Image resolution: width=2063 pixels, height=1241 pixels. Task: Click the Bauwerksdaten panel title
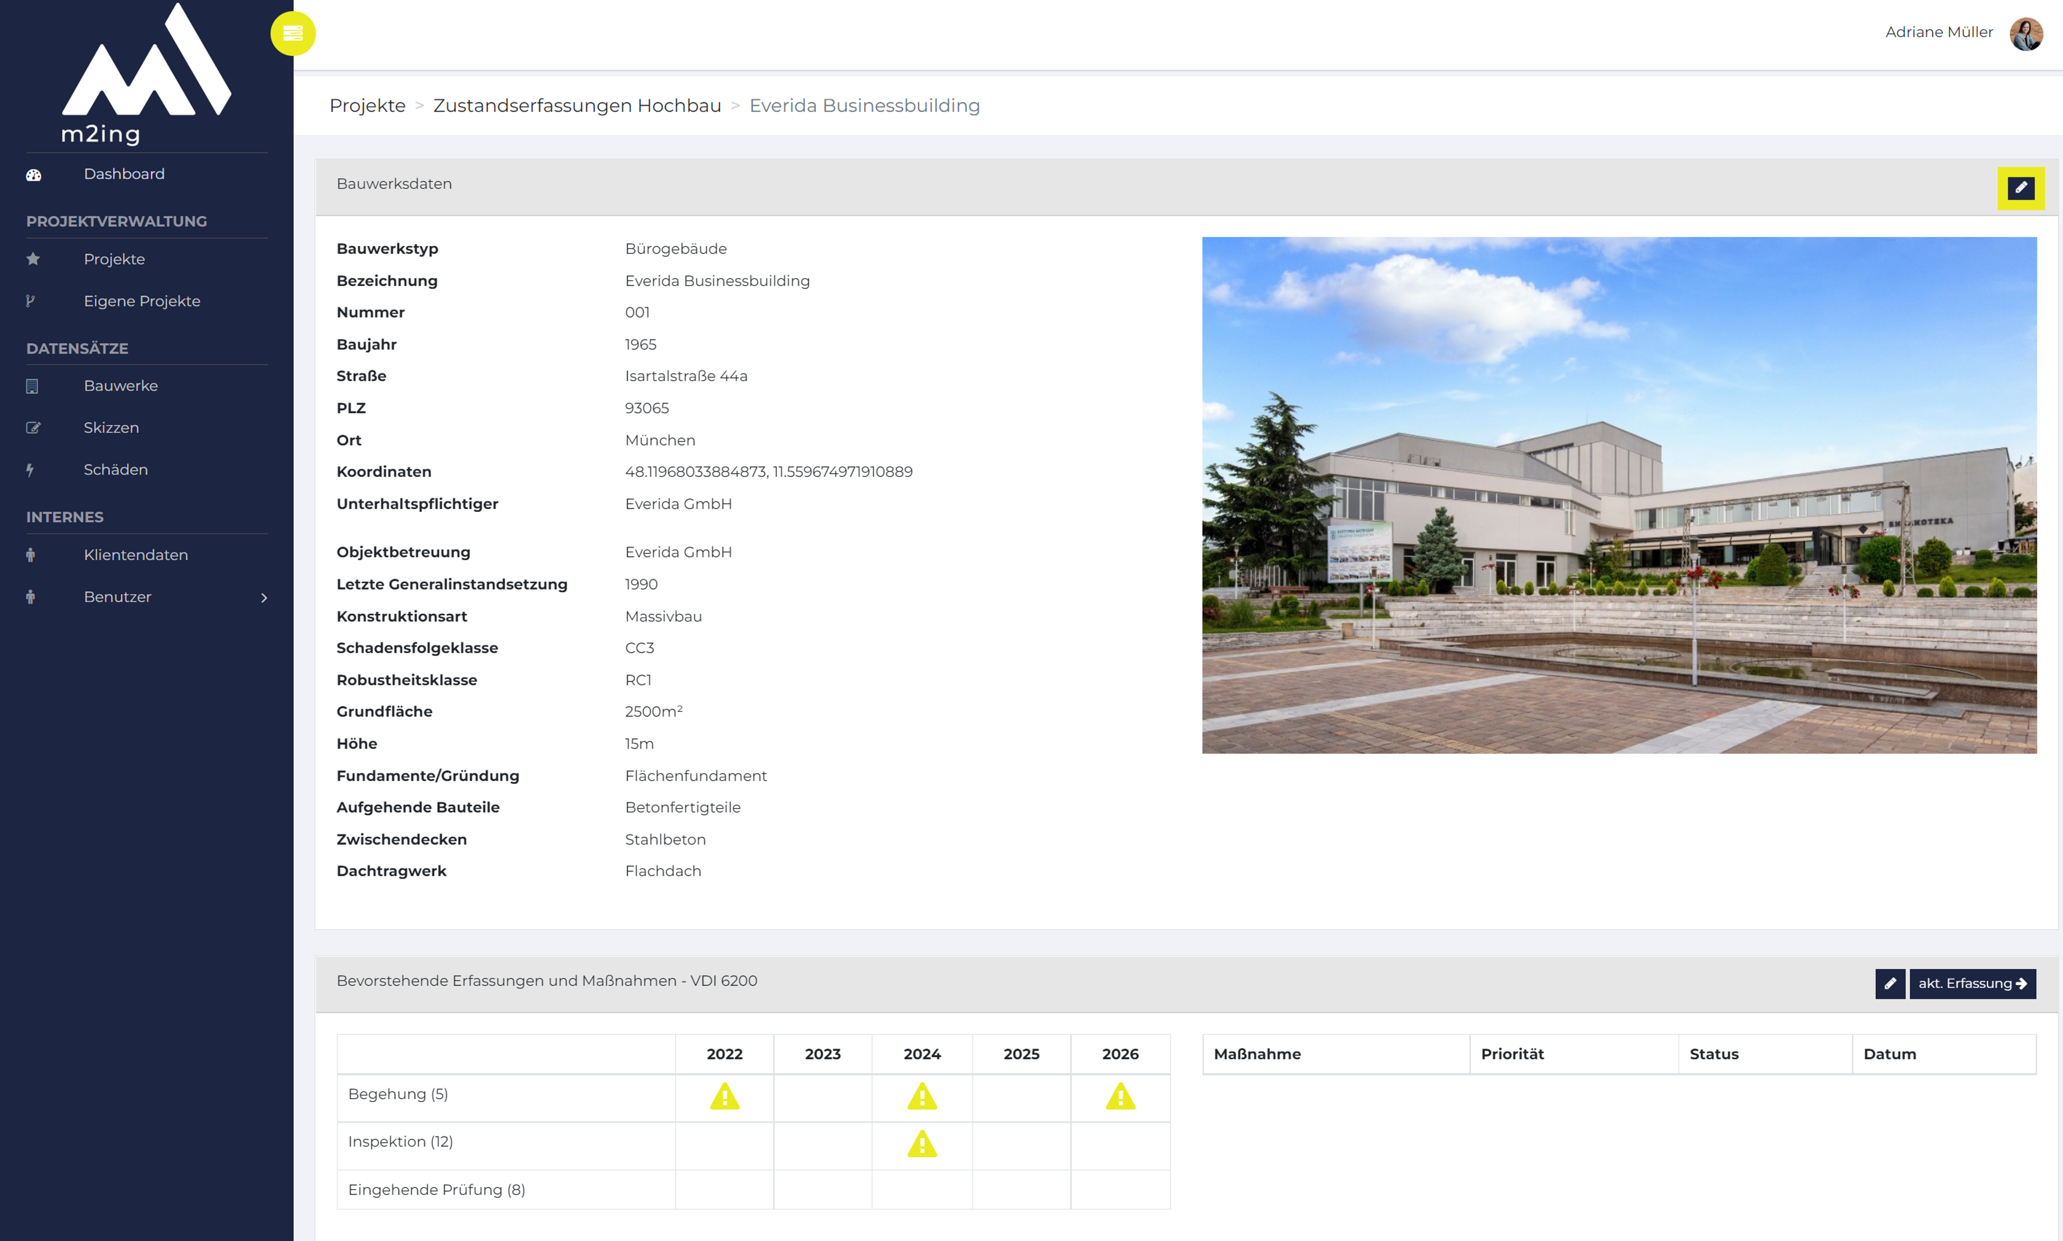click(x=394, y=184)
